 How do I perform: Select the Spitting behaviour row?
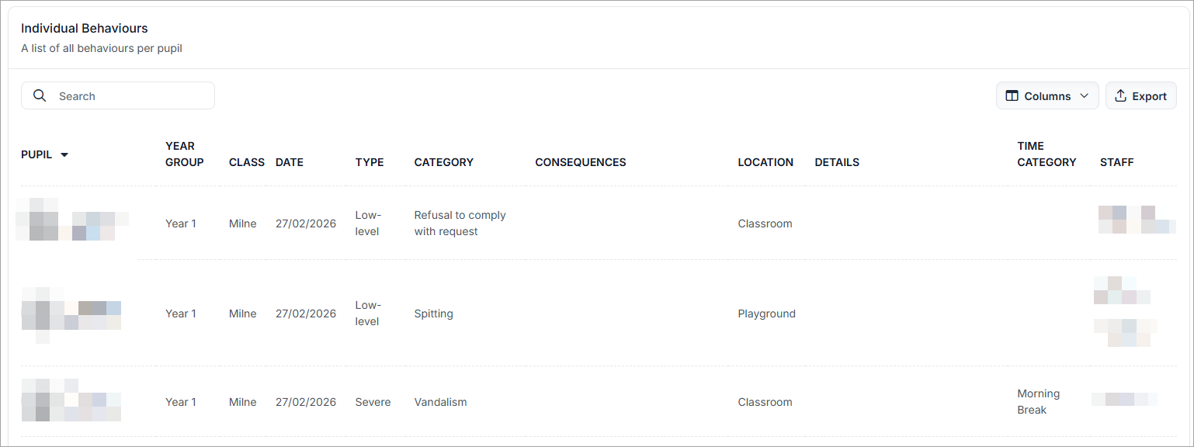[433, 314]
